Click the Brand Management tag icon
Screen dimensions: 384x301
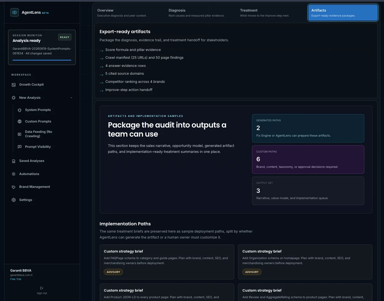[13, 187]
